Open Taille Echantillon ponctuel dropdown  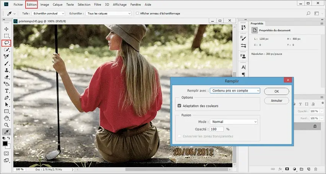pyautogui.click(x=48, y=13)
